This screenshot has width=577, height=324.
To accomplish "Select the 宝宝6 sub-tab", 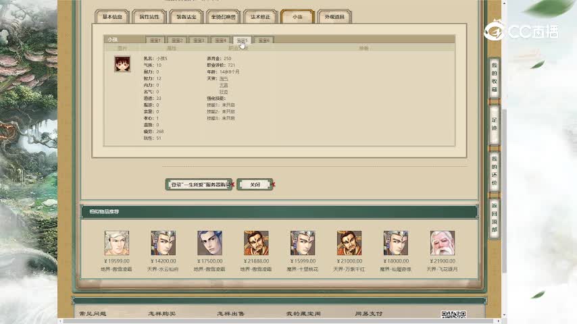I will tap(264, 40).
